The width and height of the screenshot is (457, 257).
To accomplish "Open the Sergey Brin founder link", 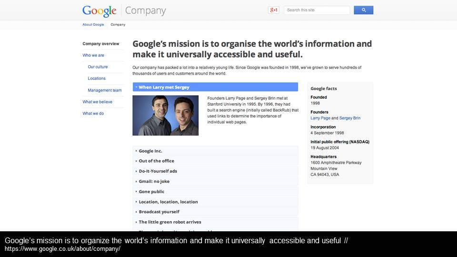I will (x=350, y=118).
